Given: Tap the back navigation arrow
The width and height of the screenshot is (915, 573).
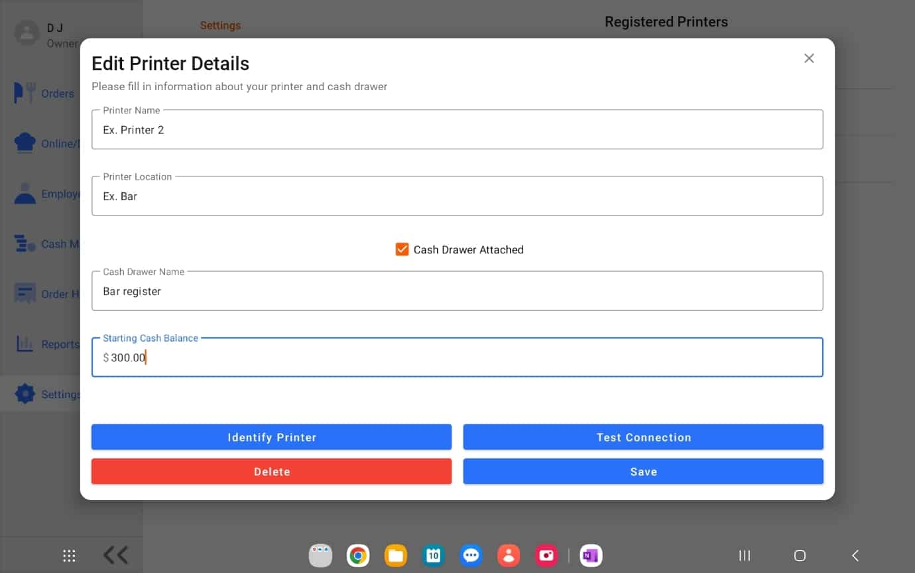Looking at the screenshot, I should point(855,556).
